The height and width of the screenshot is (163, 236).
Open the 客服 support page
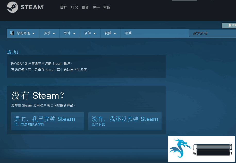107,7
